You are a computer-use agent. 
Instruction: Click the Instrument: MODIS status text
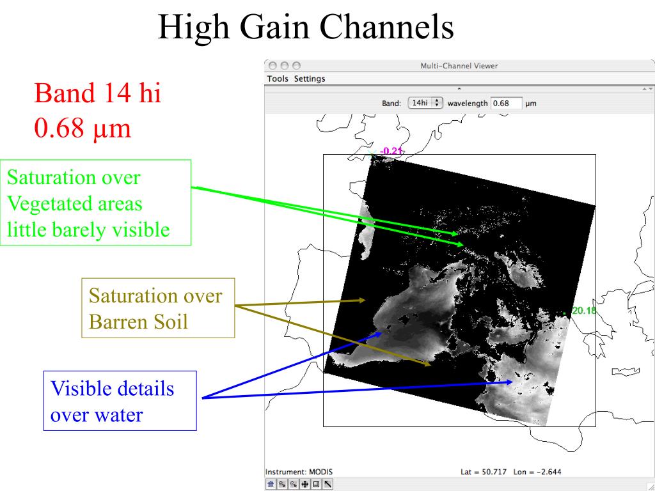[x=299, y=472]
